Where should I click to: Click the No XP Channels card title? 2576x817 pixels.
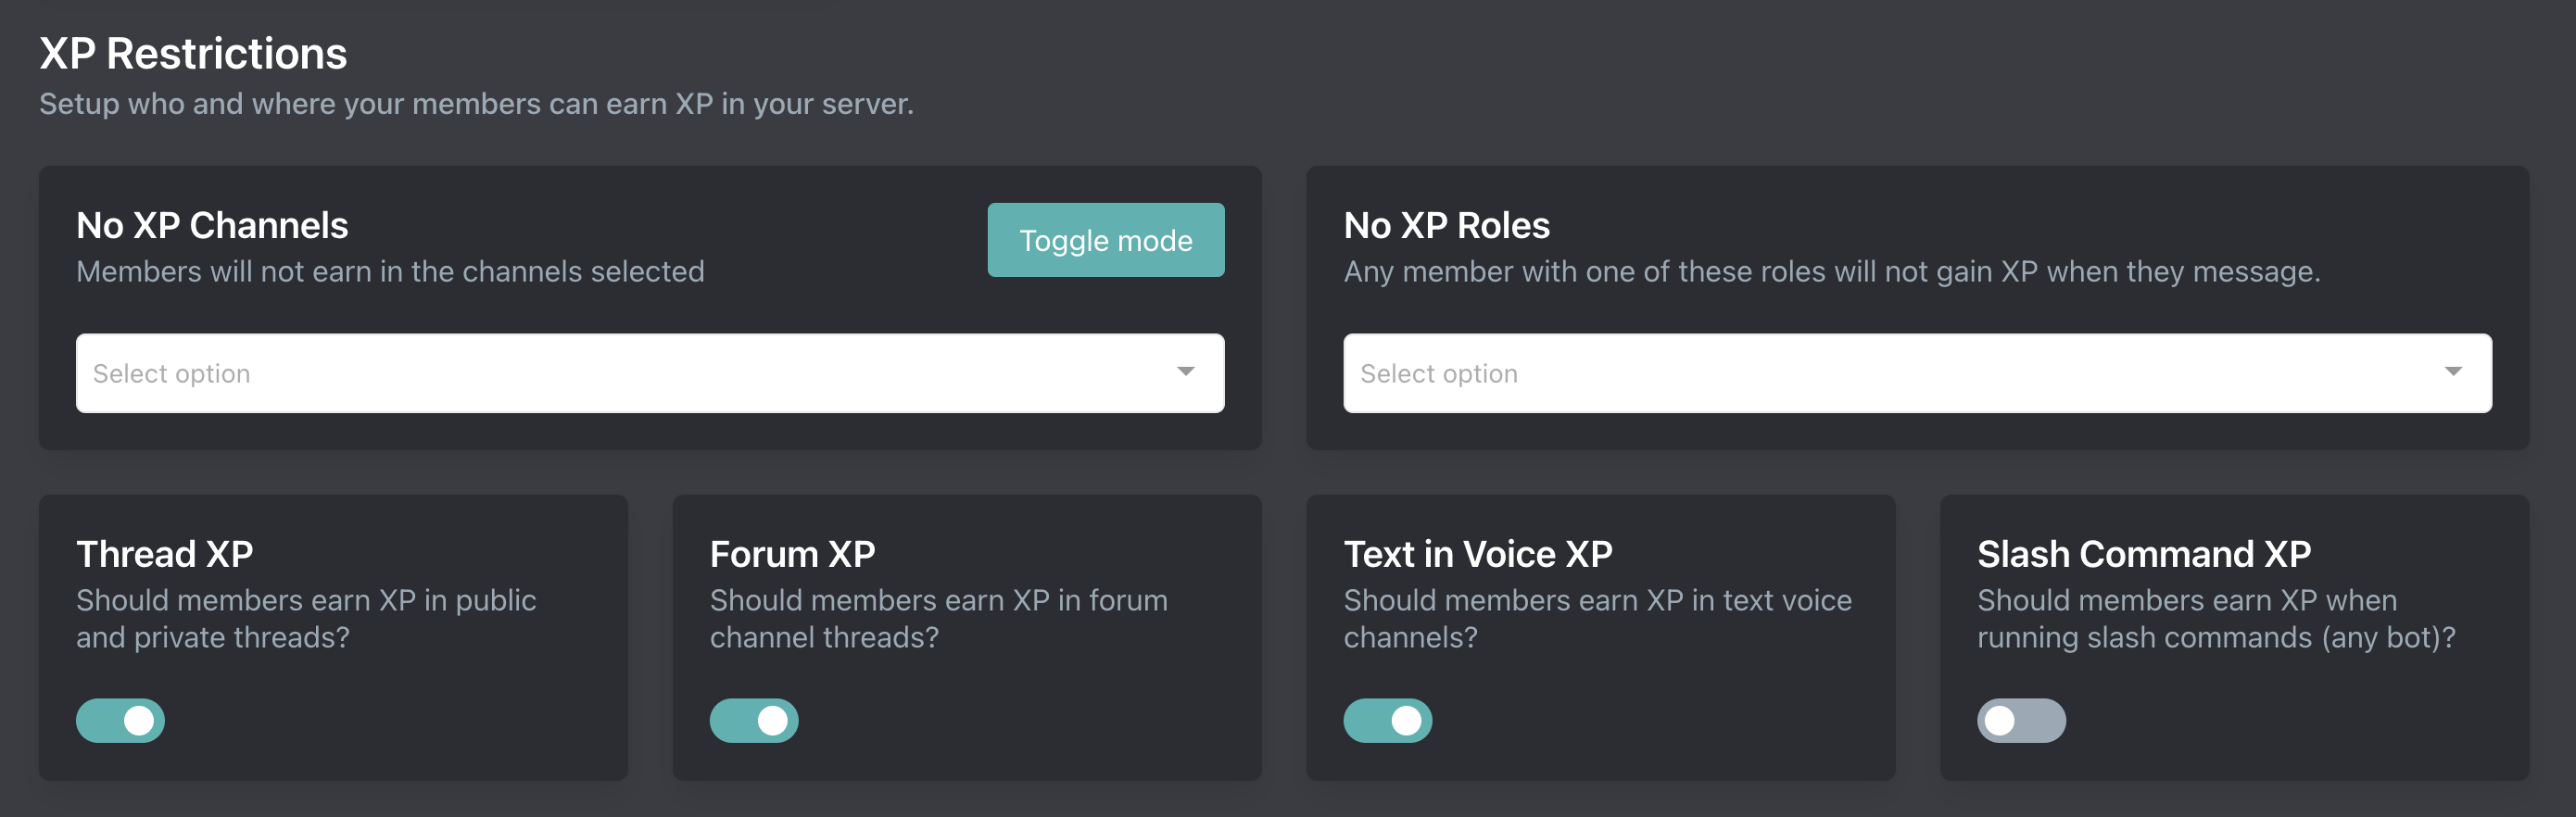212,226
